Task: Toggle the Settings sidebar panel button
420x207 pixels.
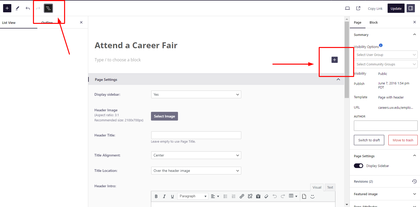Action: (411, 8)
